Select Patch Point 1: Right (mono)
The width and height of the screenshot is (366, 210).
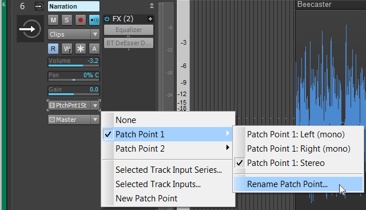(x=299, y=149)
